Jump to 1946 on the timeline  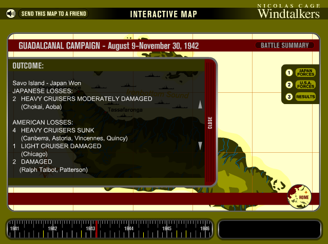click(205, 229)
